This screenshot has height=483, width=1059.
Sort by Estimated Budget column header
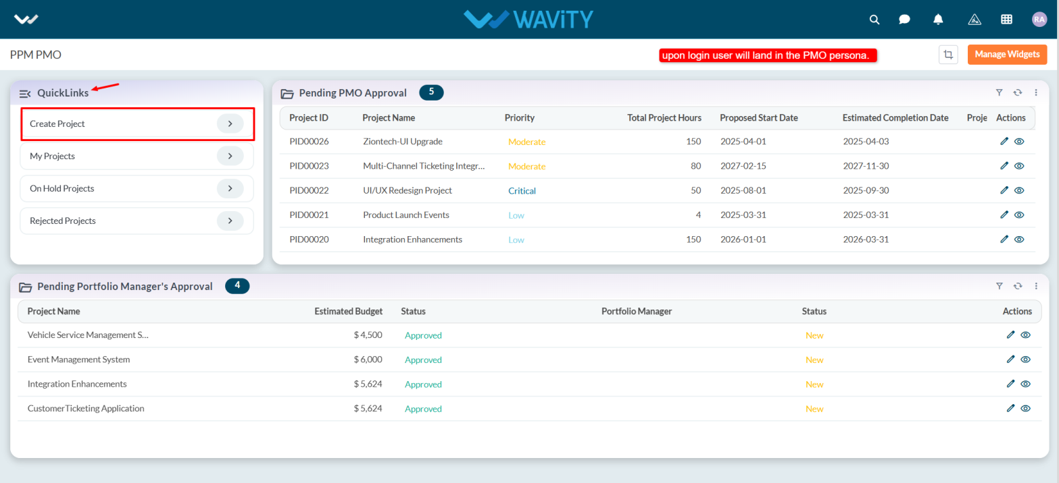(349, 311)
